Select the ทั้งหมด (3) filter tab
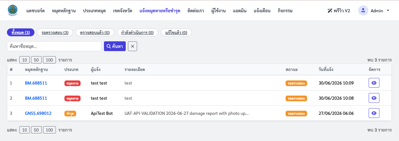 [21, 32]
